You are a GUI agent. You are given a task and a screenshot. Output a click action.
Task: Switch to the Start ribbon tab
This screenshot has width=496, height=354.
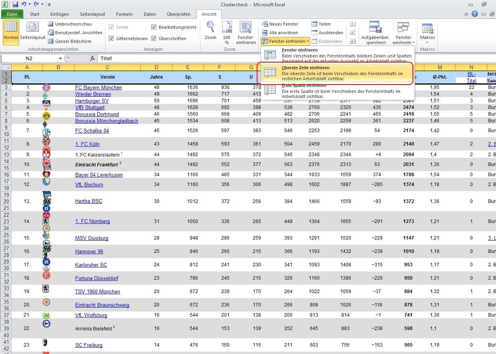[35, 14]
